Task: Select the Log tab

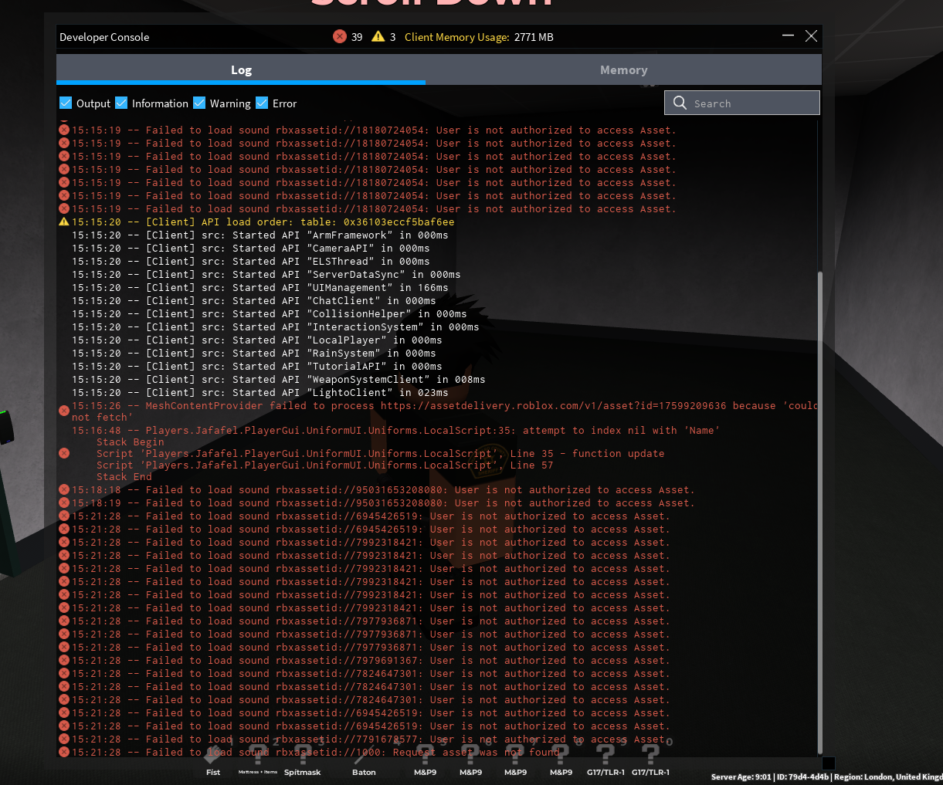Action: [x=241, y=70]
